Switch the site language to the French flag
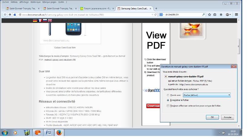The image size is (248, 139). (40, 20)
